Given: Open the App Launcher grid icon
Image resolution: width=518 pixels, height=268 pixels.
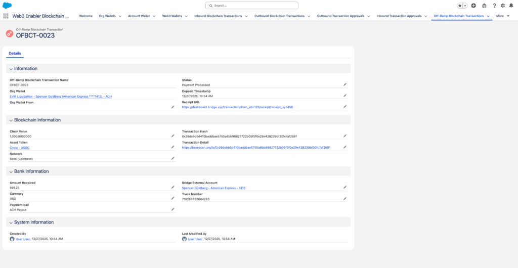Looking at the screenshot, I should 6,16.
